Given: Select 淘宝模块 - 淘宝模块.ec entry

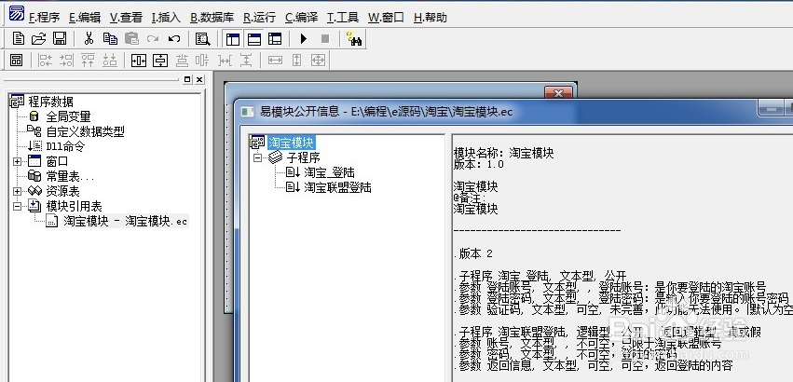Looking at the screenshot, I should click(126, 221).
